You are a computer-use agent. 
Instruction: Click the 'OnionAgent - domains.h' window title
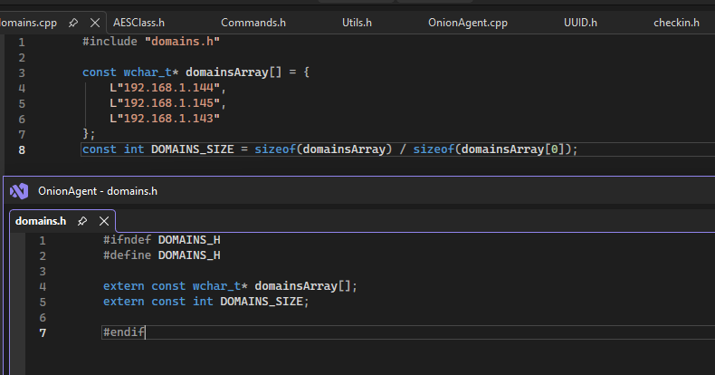pyautogui.click(x=98, y=191)
